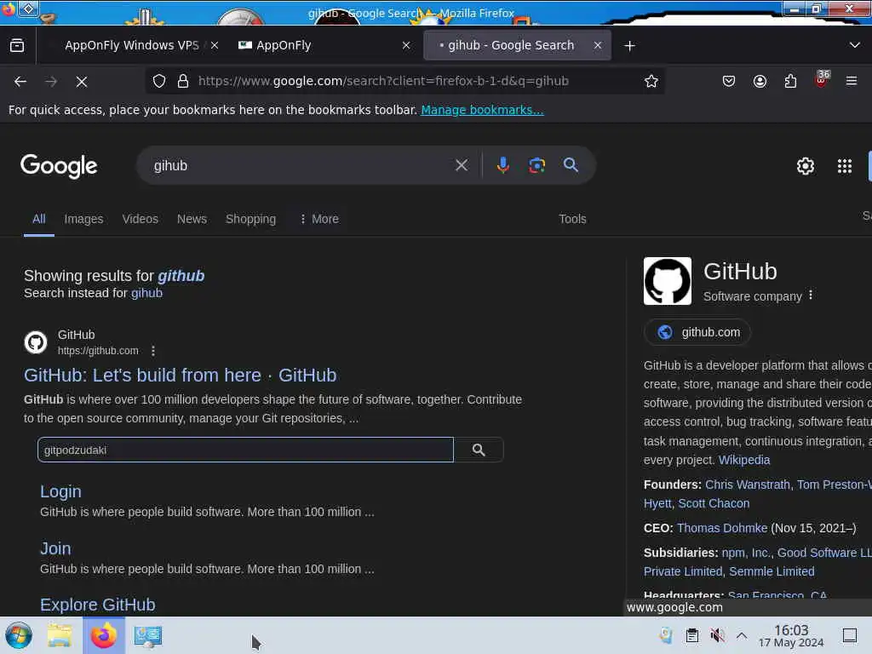Switch to Images results
This screenshot has width=872, height=654.
point(83,219)
